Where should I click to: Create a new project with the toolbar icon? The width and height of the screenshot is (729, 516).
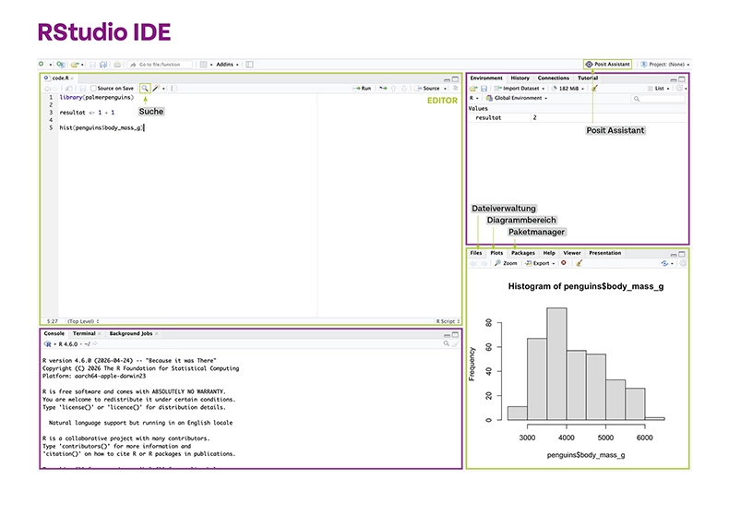click(60, 65)
